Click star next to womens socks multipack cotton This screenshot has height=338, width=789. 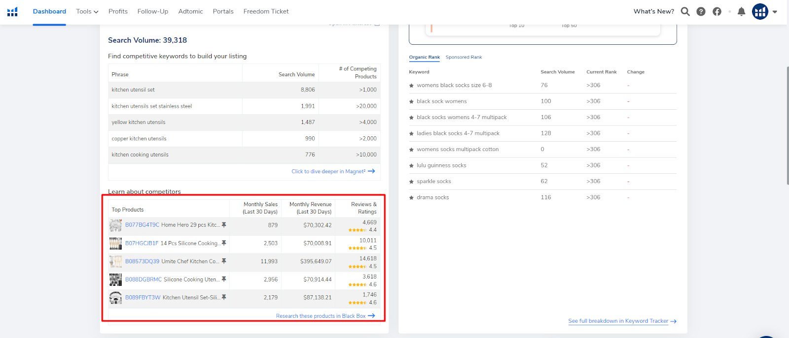pyautogui.click(x=411, y=150)
